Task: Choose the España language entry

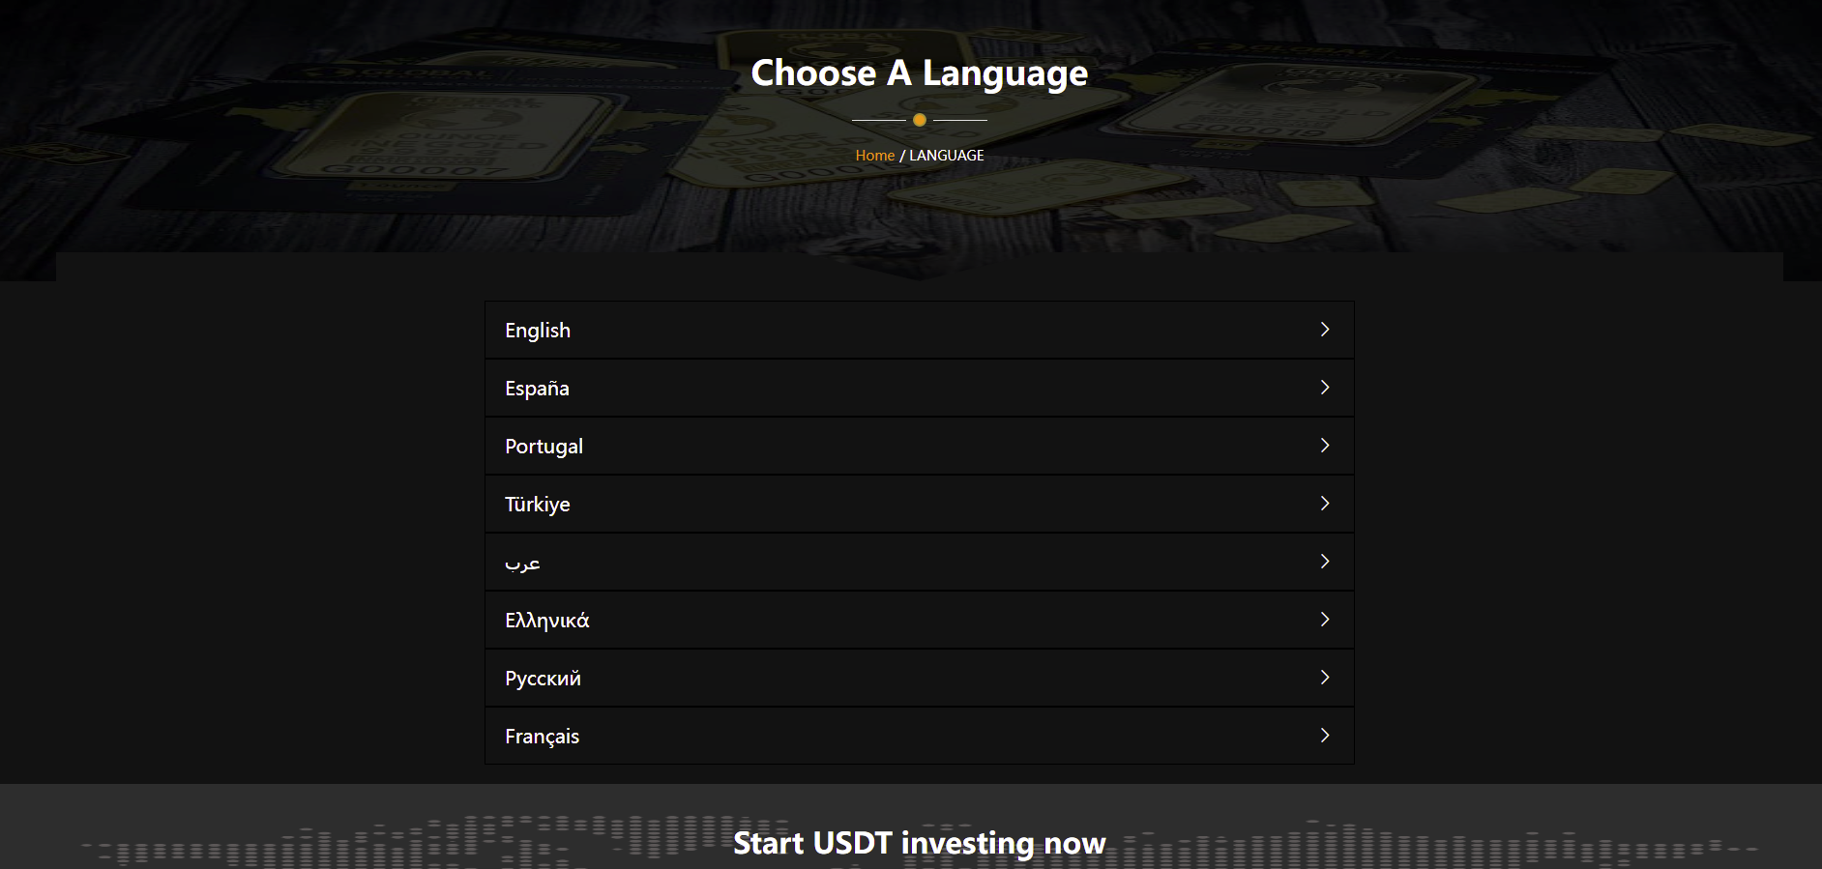Action: [x=537, y=389]
